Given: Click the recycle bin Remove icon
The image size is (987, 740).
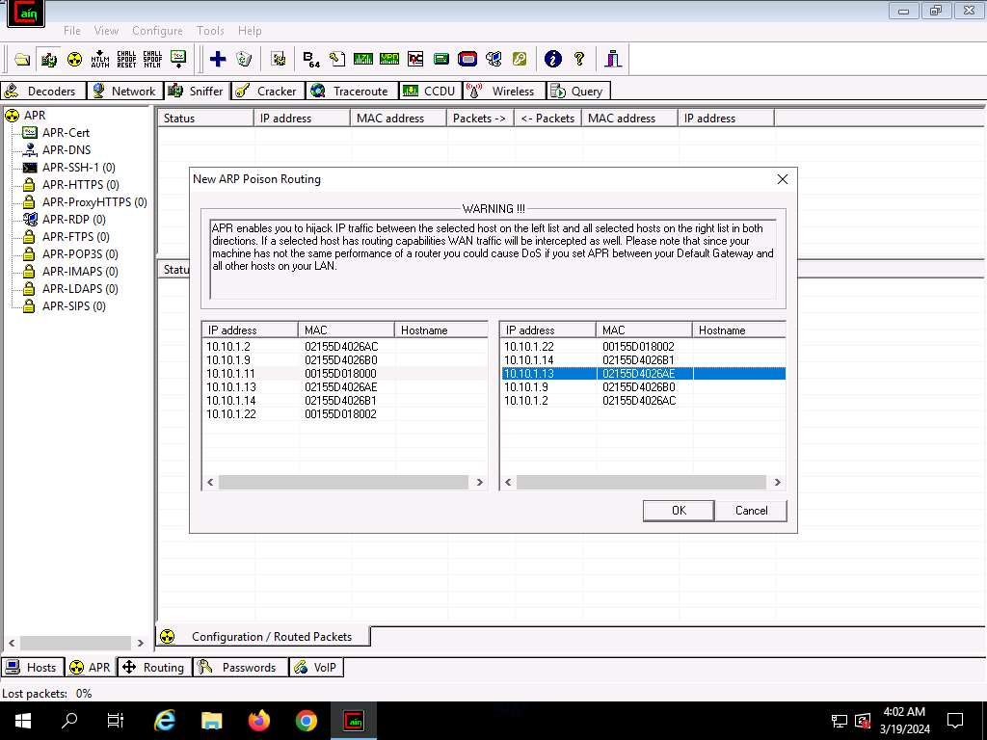Looking at the screenshot, I should point(244,59).
